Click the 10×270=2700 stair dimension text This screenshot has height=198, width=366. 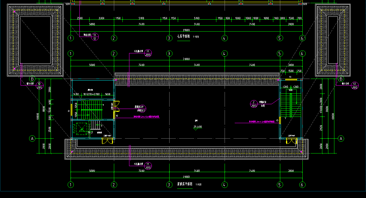[91, 94]
